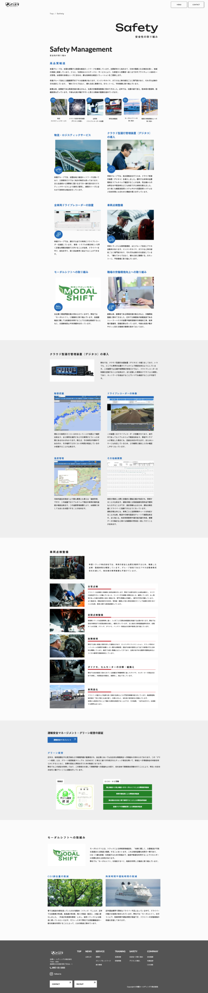Click the digital tachograph device image
The image size is (208, 993).
[72, 370]
